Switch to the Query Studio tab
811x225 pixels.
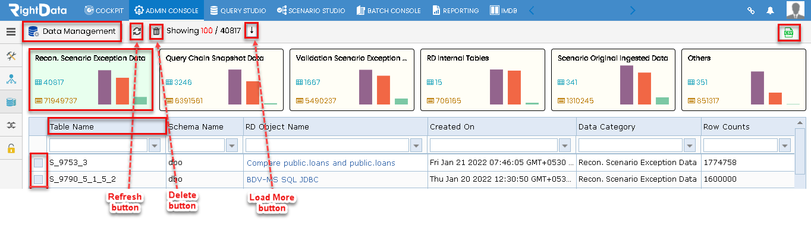point(238,11)
